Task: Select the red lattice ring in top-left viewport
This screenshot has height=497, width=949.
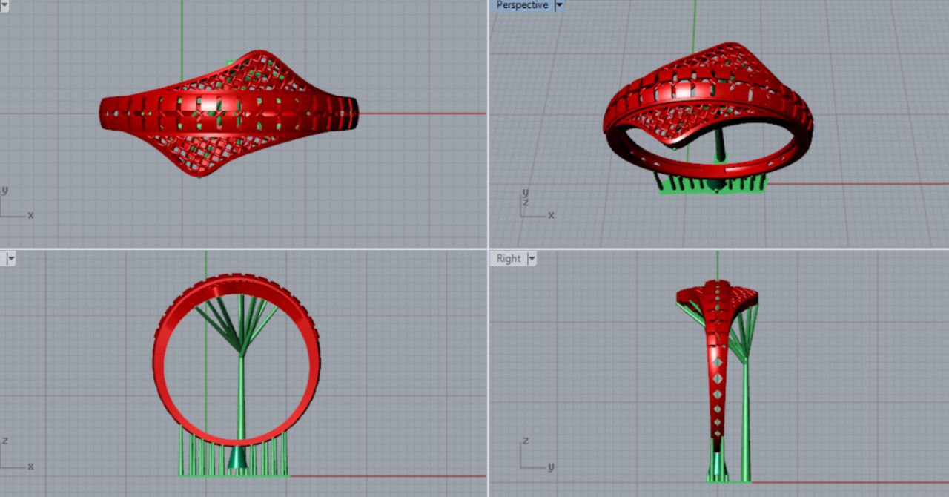Action: (228, 112)
